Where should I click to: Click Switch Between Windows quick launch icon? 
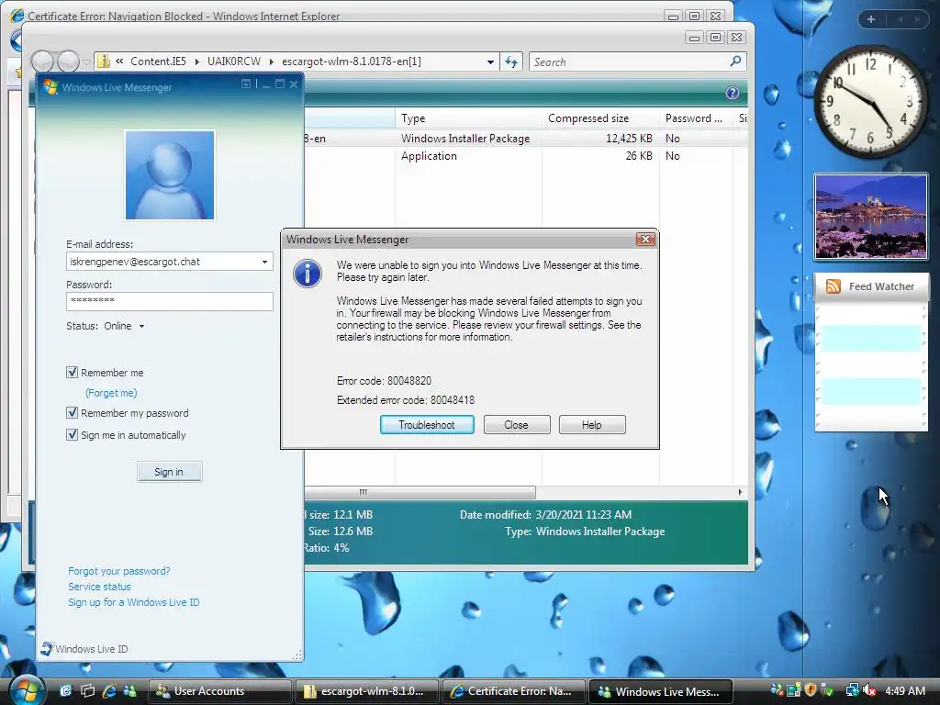[87, 690]
